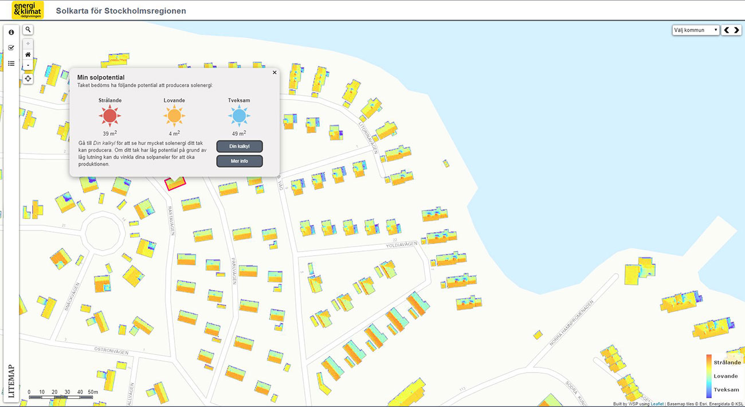Open the layer checkbox panel icon
The height and width of the screenshot is (407, 745).
click(x=11, y=48)
